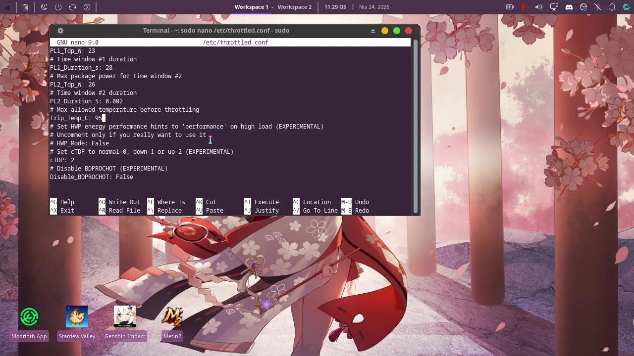Open the trash icon in top panel
The width and height of the screenshot is (634, 356).
pos(25,7)
